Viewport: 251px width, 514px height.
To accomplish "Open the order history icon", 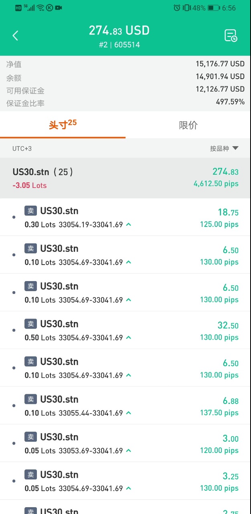I will 231,36.
